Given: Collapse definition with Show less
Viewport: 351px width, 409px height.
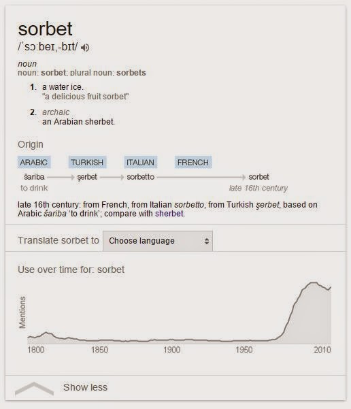Looking at the screenshot, I should (85, 387).
